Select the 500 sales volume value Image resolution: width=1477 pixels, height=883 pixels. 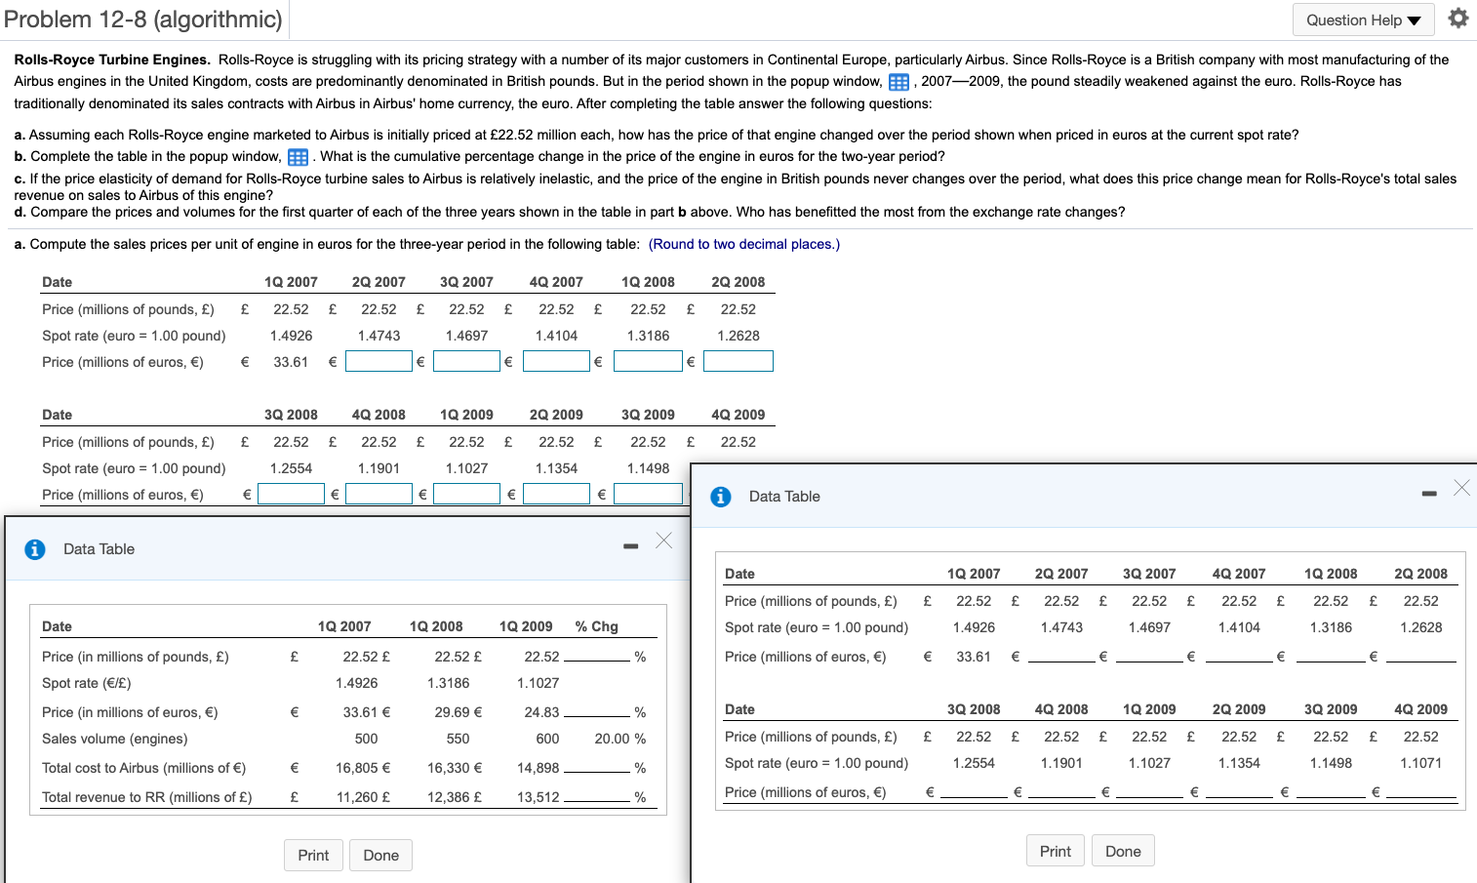[367, 739]
